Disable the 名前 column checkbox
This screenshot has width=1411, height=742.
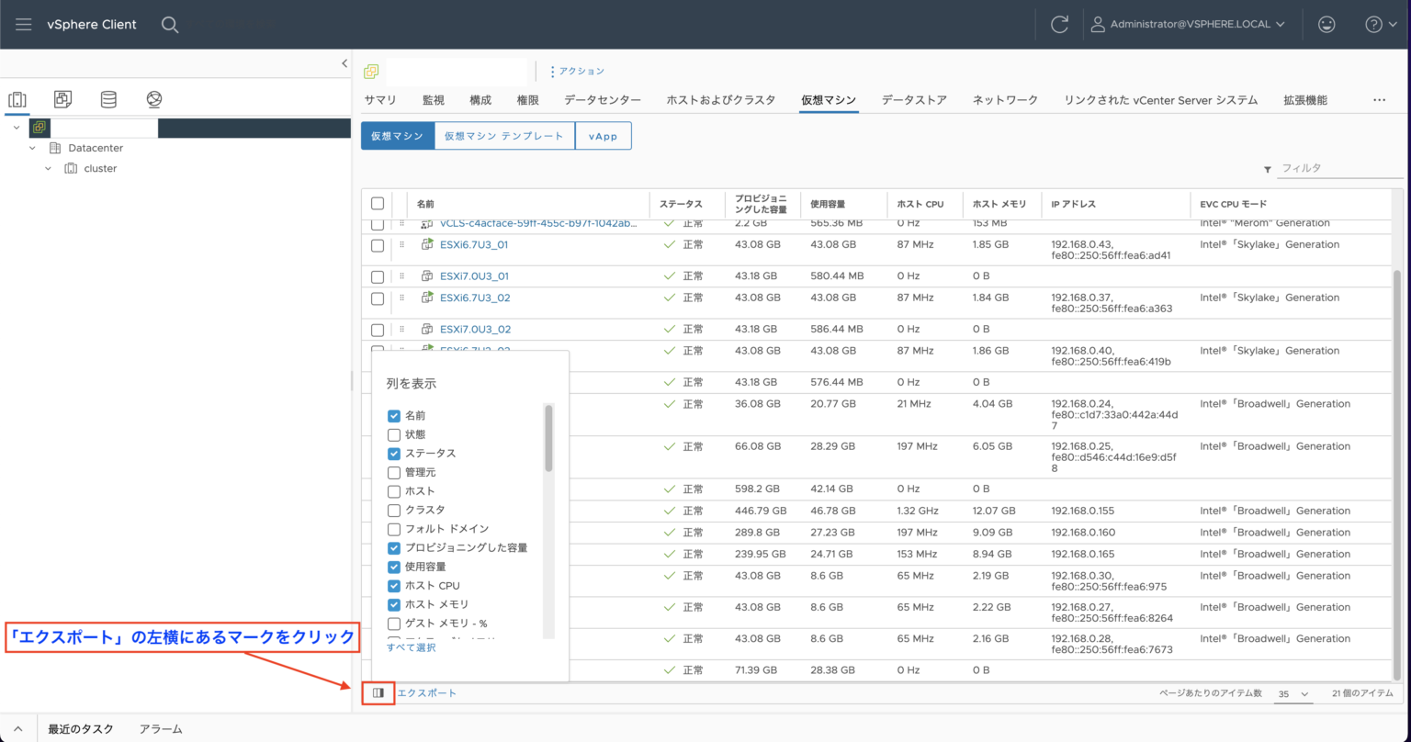394,414
